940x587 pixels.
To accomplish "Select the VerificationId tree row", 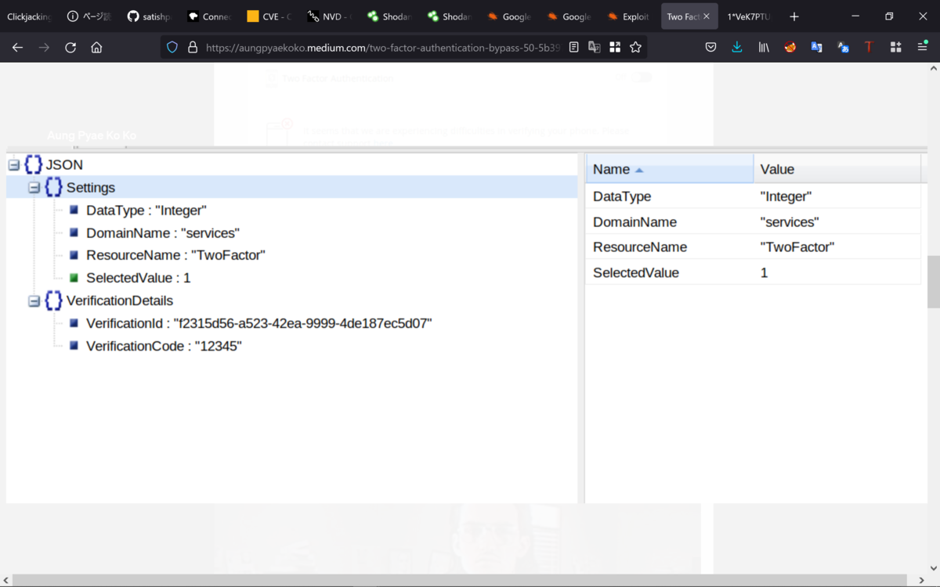I will [x=259, y=323].
